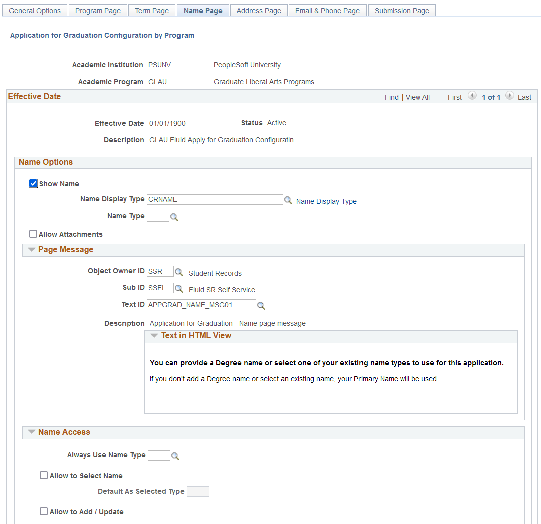541x524 pixels.
Task: Open the Name Display Type link
Action: coord(326,201)
